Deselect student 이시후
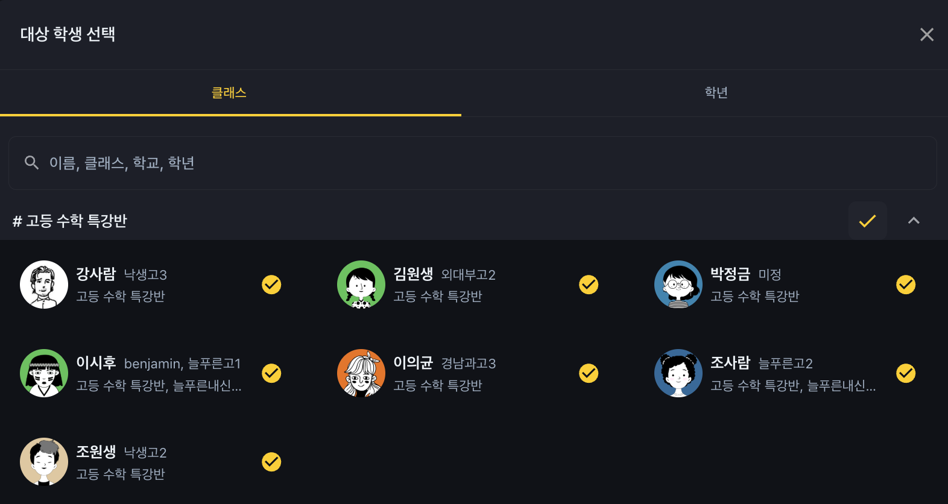The width and height of the screenshot is (948, 504). click(x=271, y=373)
